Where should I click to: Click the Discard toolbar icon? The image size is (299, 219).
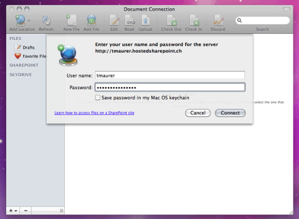218,20
